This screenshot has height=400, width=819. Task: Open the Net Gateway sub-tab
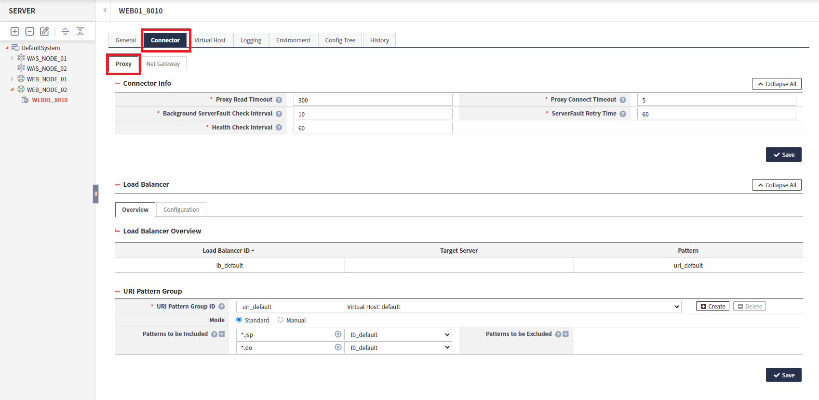(x=163, y=64)
